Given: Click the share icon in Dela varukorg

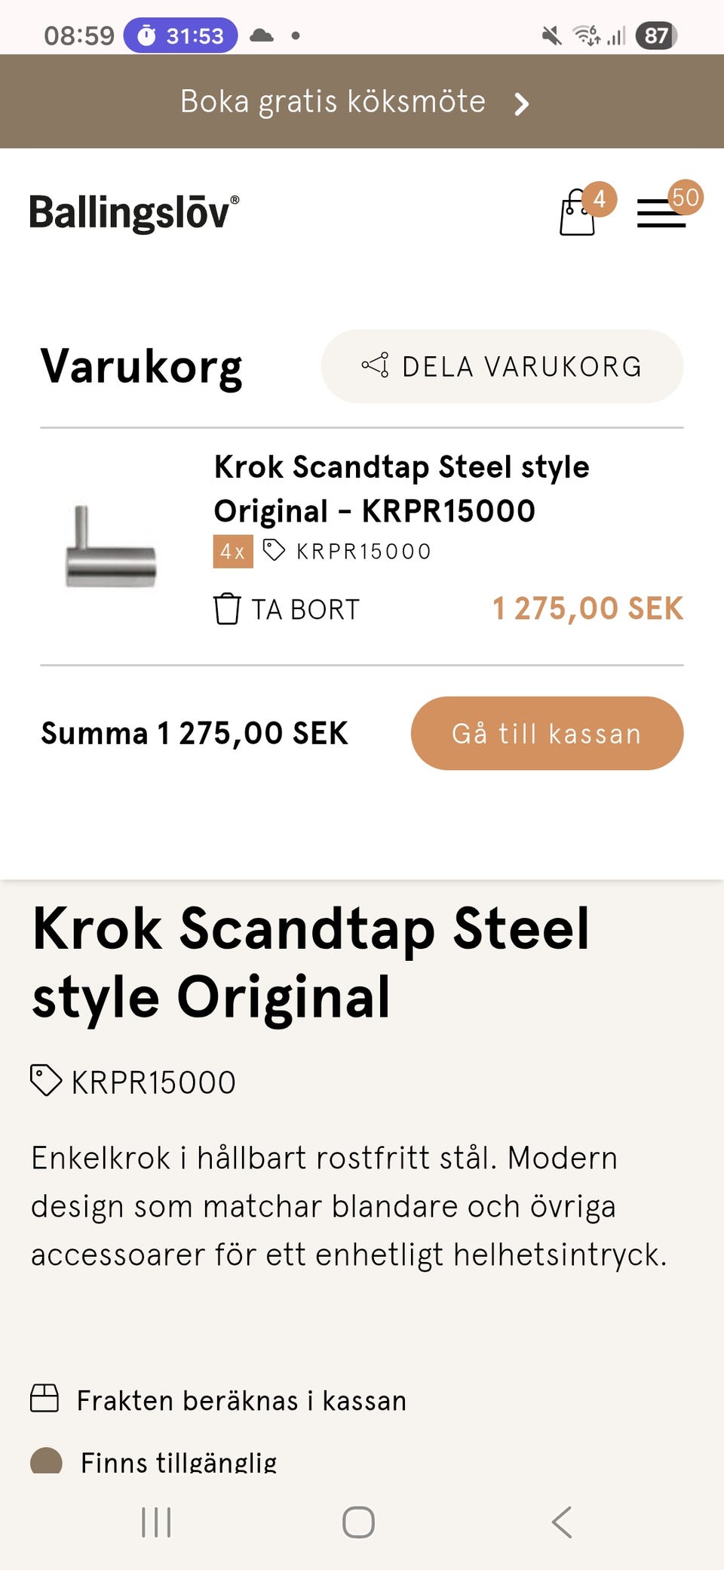Looking at the screenshot, I should [x=375, y=365].
